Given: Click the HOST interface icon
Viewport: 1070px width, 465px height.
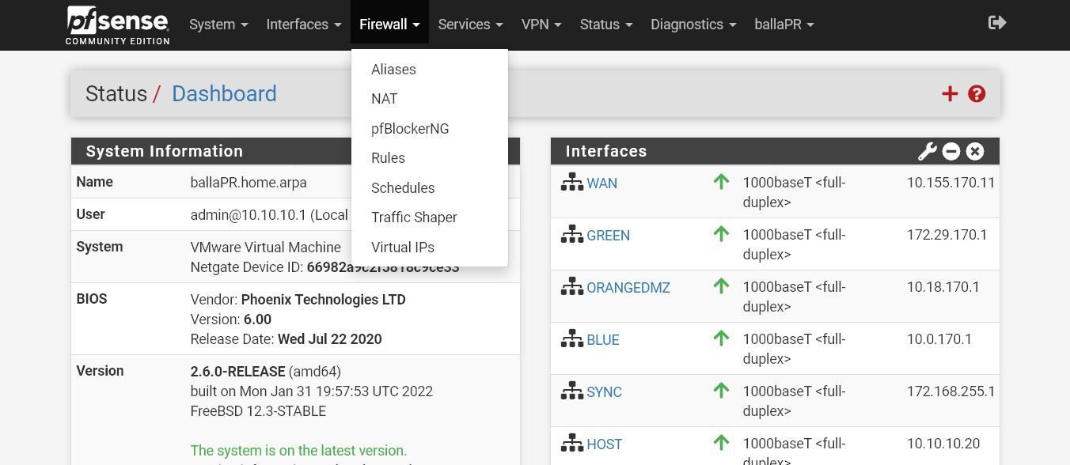Looking at the screenshot, I should pos(571,443).
